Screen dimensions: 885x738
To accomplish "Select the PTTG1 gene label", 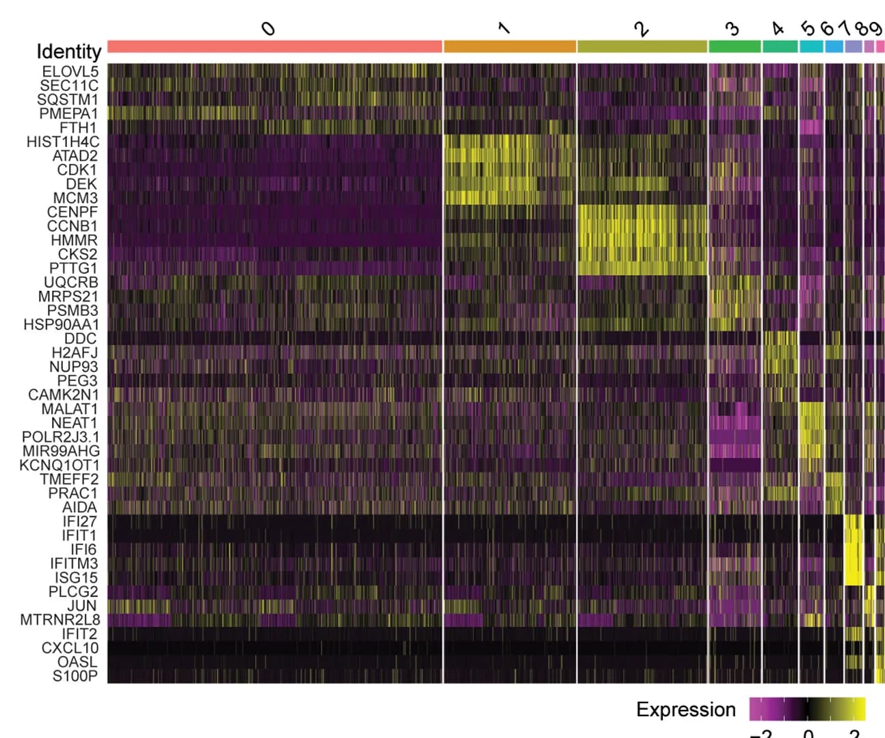I will click(x=73, y=268).
